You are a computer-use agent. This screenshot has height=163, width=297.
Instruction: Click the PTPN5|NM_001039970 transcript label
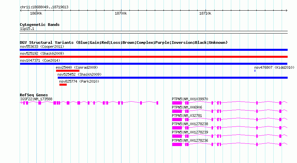[x=190, y=99]
